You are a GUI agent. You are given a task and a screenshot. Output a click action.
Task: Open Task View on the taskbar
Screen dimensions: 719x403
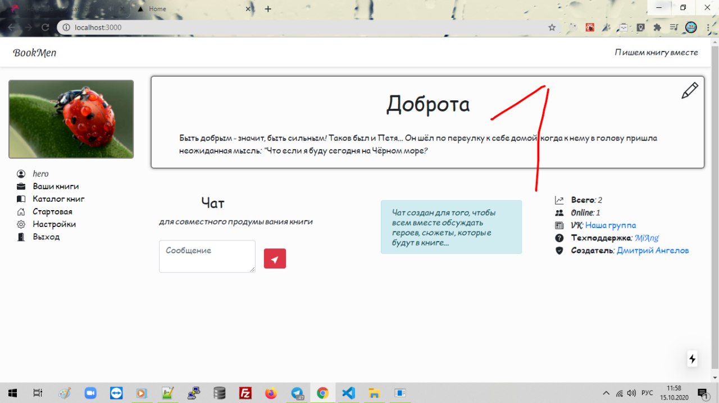(x=38, y=393)
